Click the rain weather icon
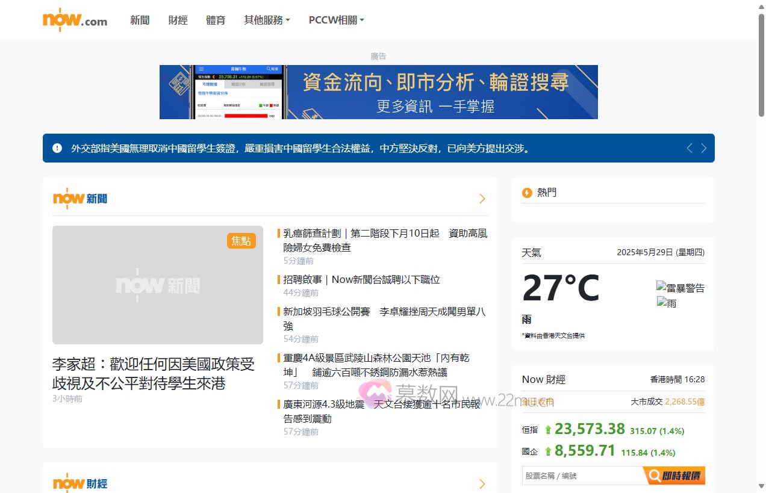The height and width of the screenshot is (493, 766). click(x=667, y=303)
